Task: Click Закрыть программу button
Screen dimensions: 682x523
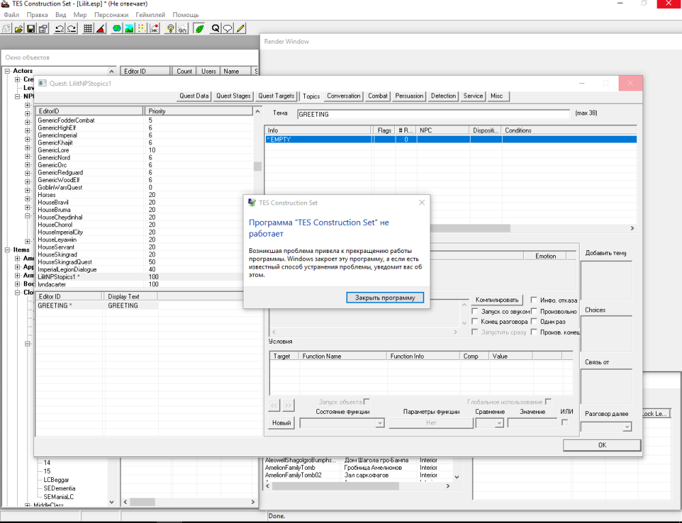Action: point(385,298)
